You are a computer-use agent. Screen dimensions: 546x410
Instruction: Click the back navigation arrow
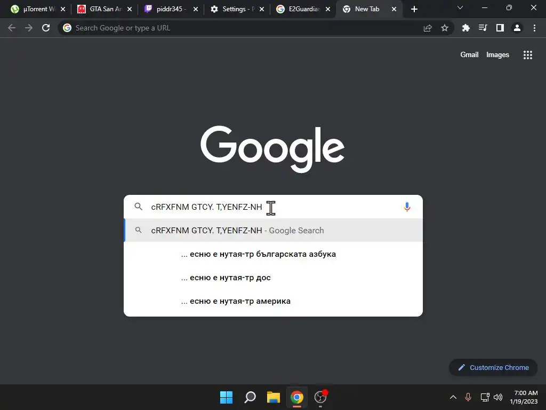[12, 28]
